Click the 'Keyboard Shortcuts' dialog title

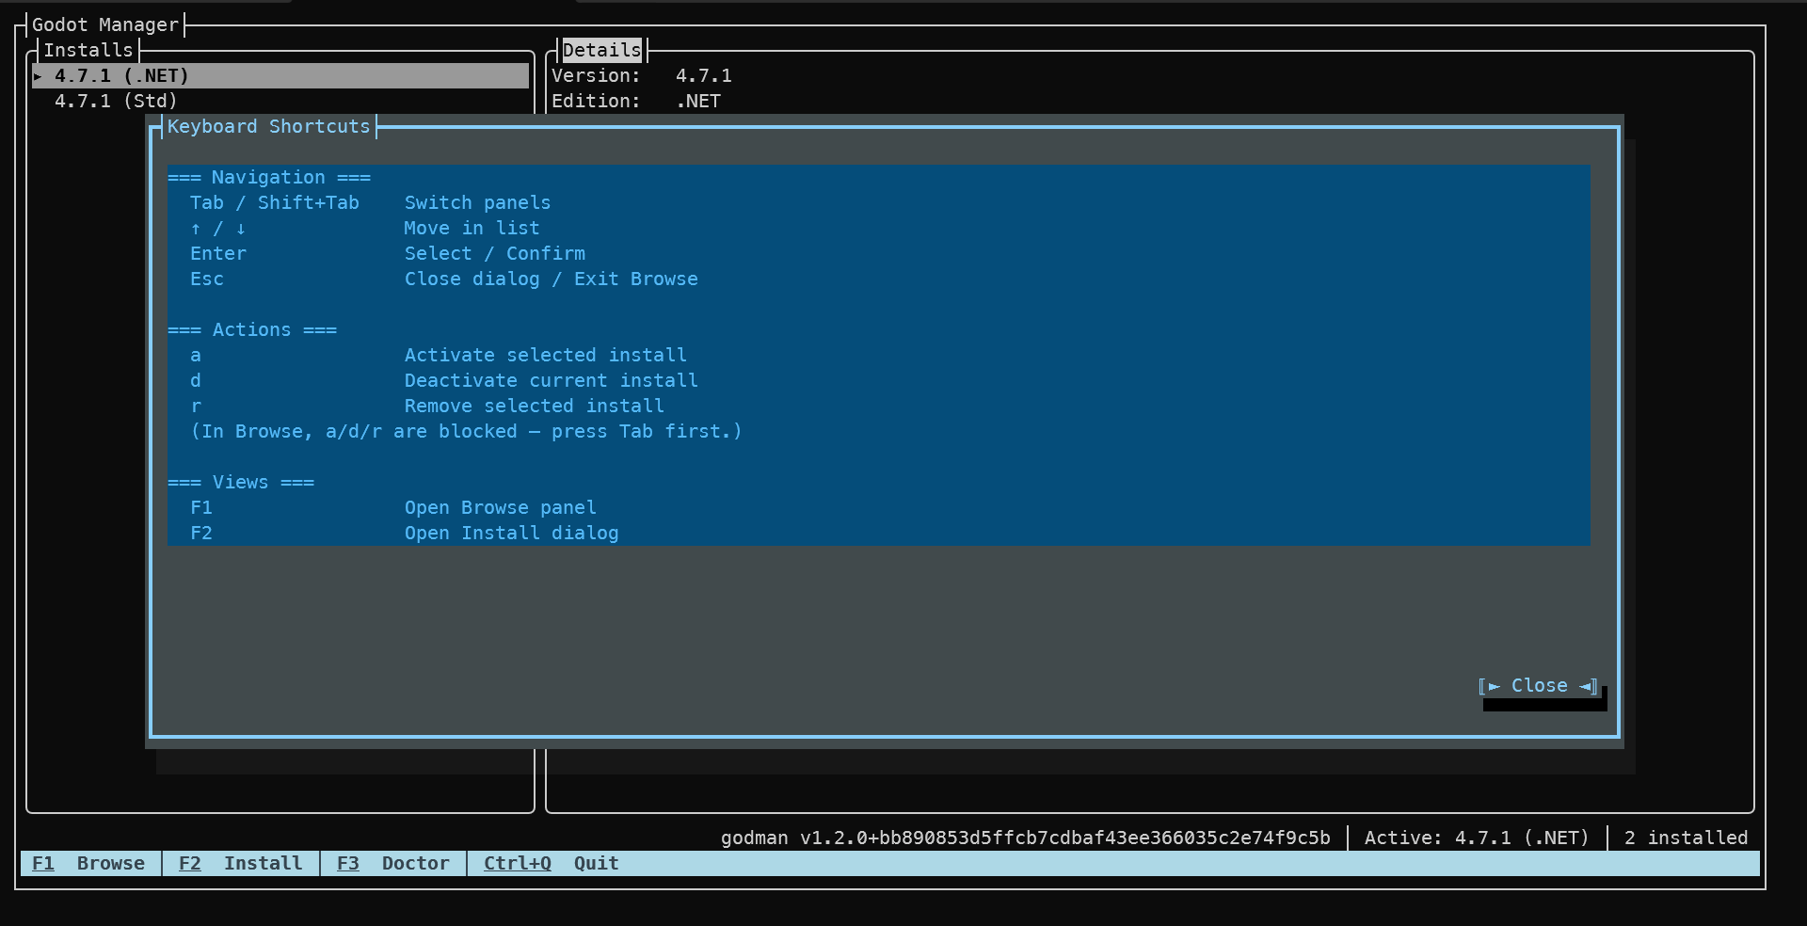pos(269,127)
